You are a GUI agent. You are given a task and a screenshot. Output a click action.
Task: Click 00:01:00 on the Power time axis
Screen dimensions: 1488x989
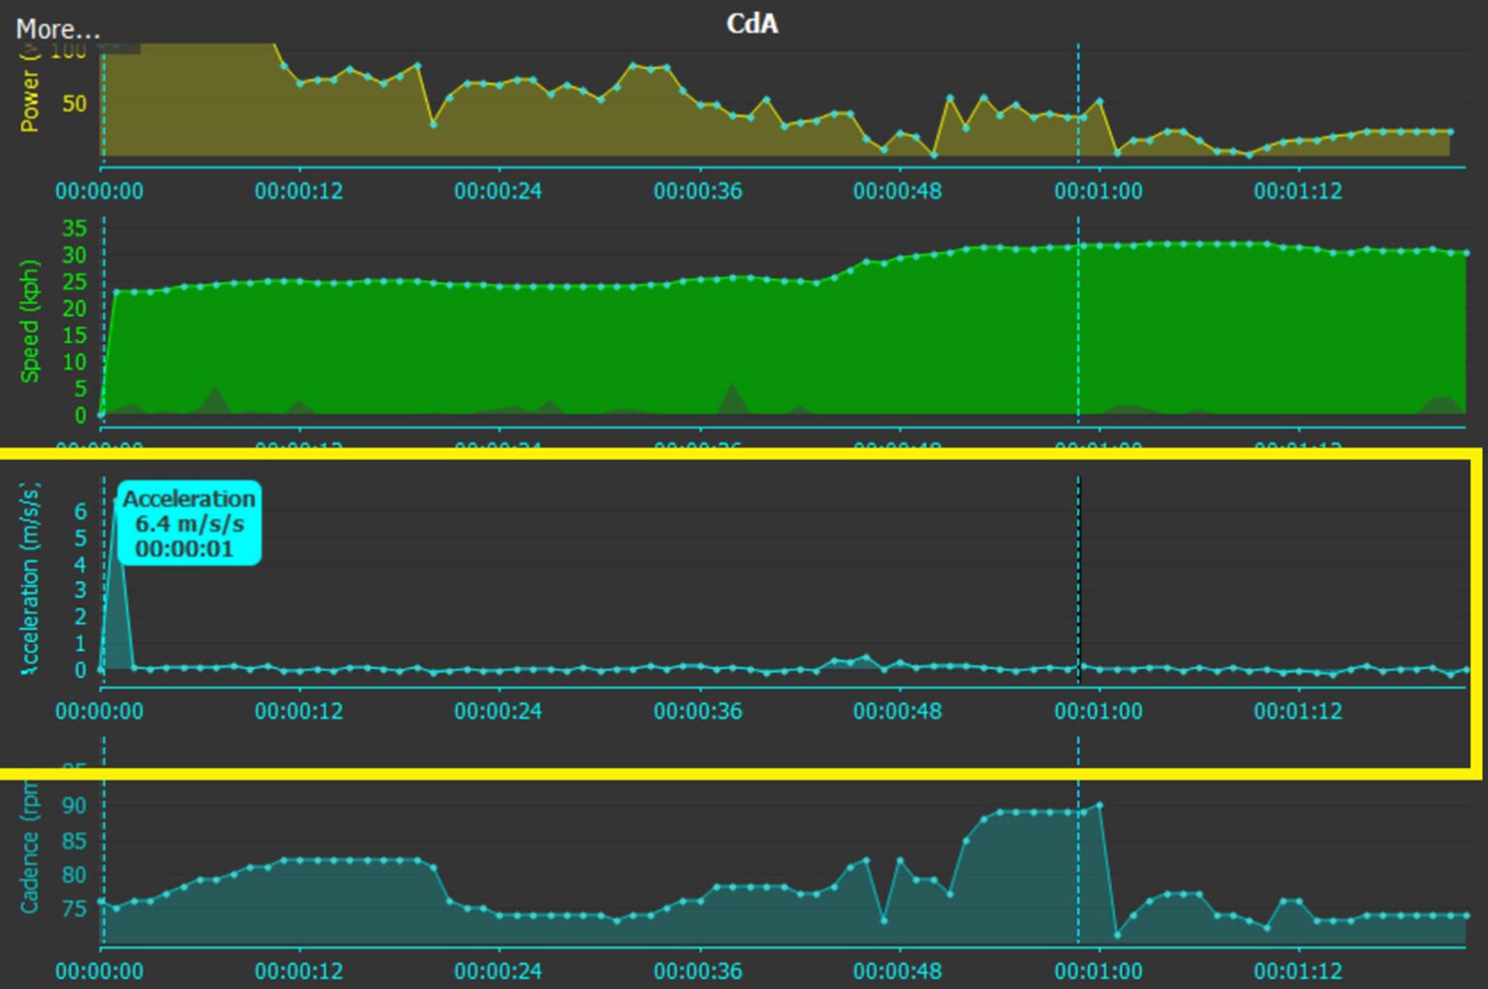pyautogui.click(x=1098, y=191)
